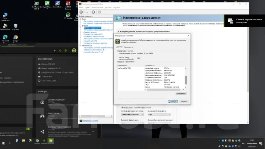Click the NVIDIA Control Panel Forward arrow

point(93,12)
